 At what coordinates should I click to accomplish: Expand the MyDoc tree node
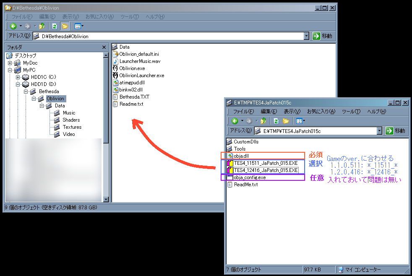(10, 63)
